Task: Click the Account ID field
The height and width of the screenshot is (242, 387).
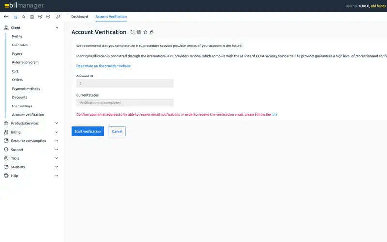Action: click(x=125, y=83)
